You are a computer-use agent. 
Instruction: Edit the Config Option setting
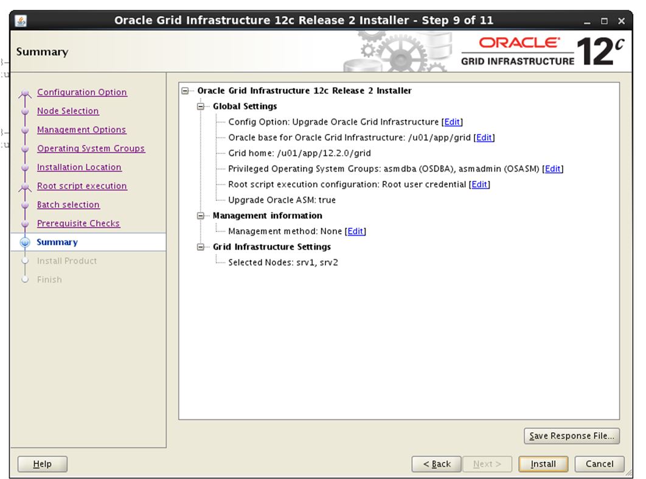[452, 122]
